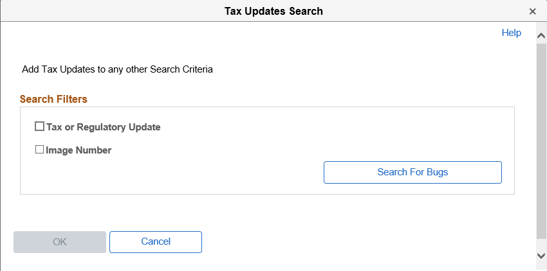Close the Tax Updates Search dialog
This screenshot has height=271, width=547.
[x=532, y=12]
